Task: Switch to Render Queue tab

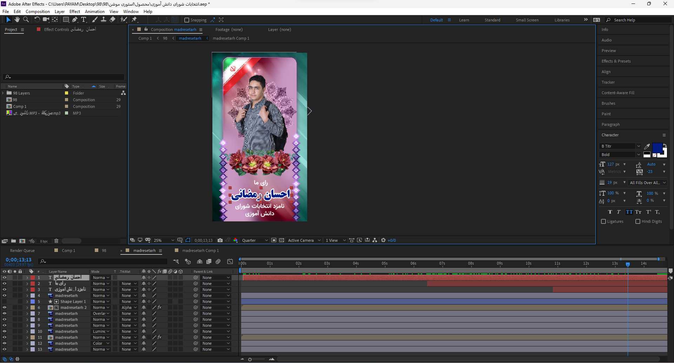Action: (x=22, y=251)
